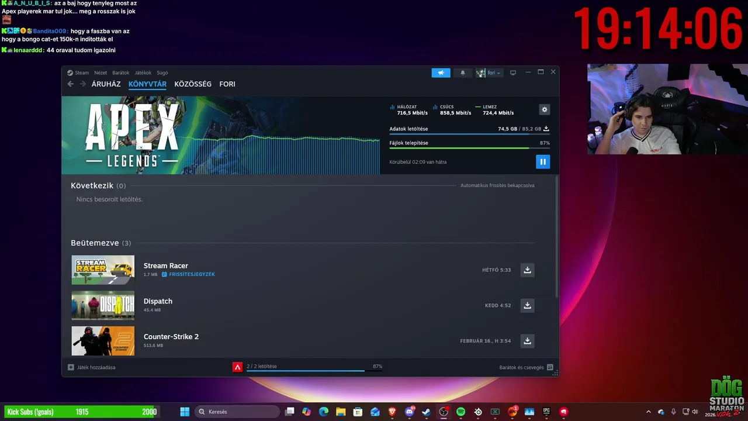Click the Apex Legends icon in bottom bar
The width and height of the screenshot is (748, 421).
pos(237,367)
